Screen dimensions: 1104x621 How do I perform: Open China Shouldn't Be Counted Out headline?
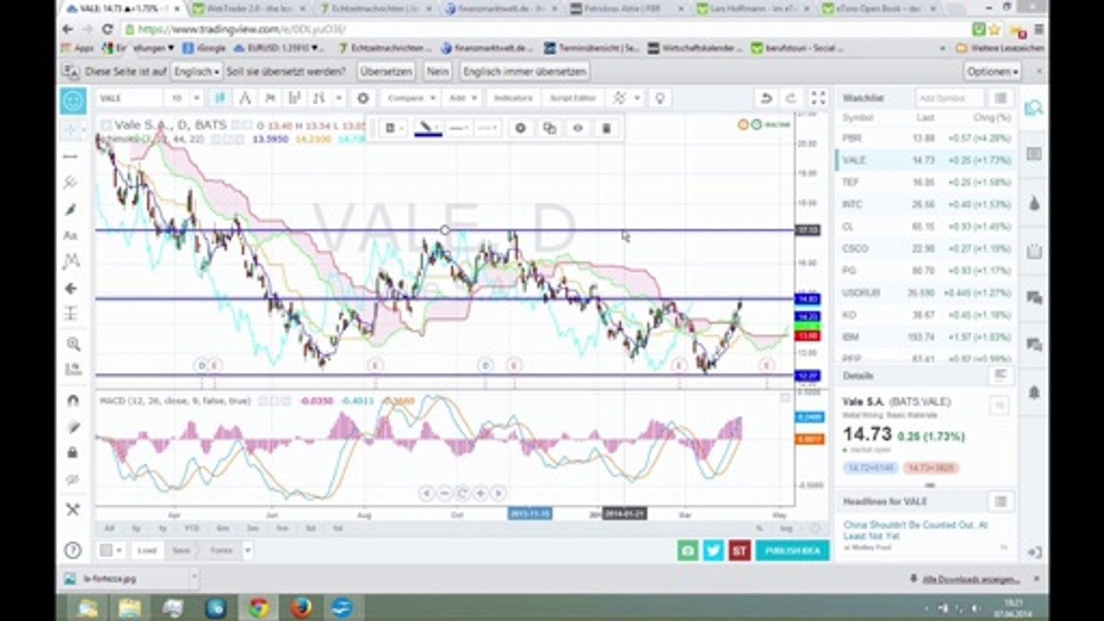(x=915, y=530)
